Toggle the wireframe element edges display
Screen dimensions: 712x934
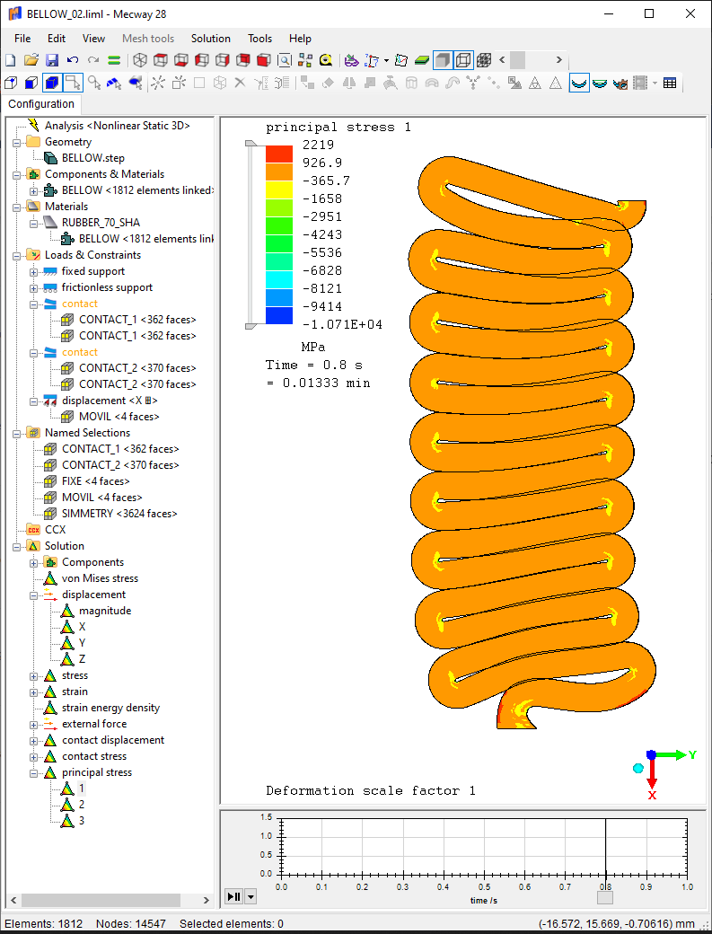[x=463, y=60]
